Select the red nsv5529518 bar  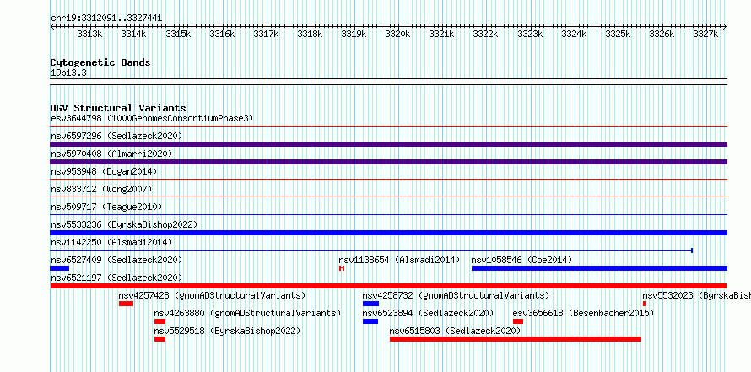159,339
